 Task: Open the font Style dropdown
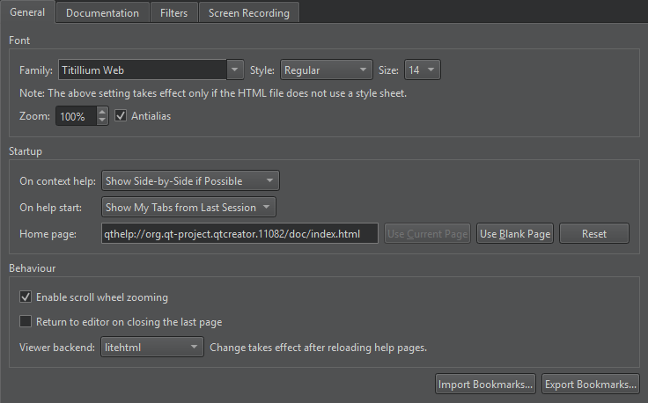(326, 70)
